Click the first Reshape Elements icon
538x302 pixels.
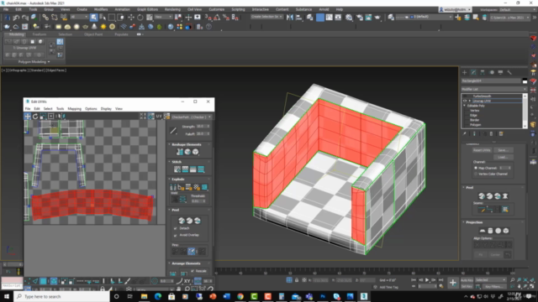(x=180, y=152)
